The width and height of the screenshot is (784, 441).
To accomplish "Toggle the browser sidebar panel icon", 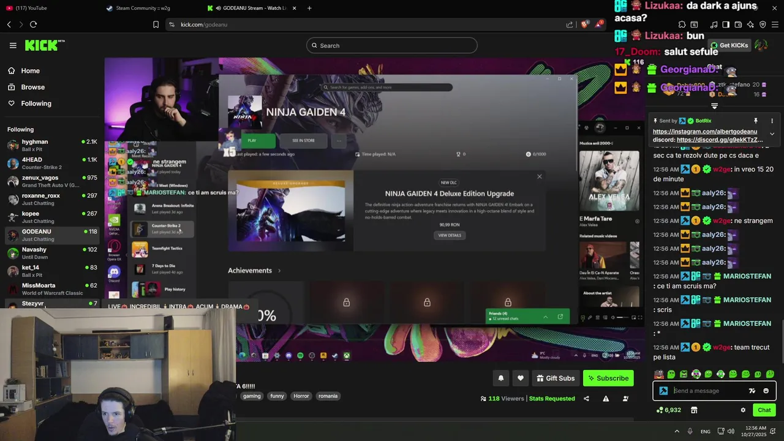I will click(x=726, y=24).
